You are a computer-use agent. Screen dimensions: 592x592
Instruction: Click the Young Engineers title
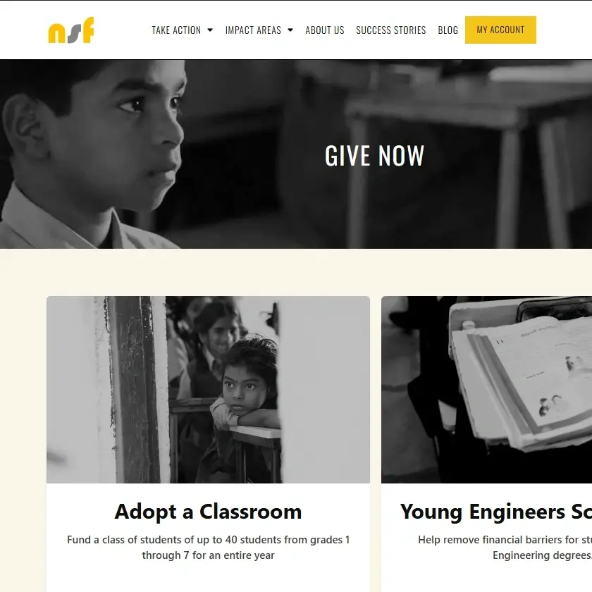point(496,512)
